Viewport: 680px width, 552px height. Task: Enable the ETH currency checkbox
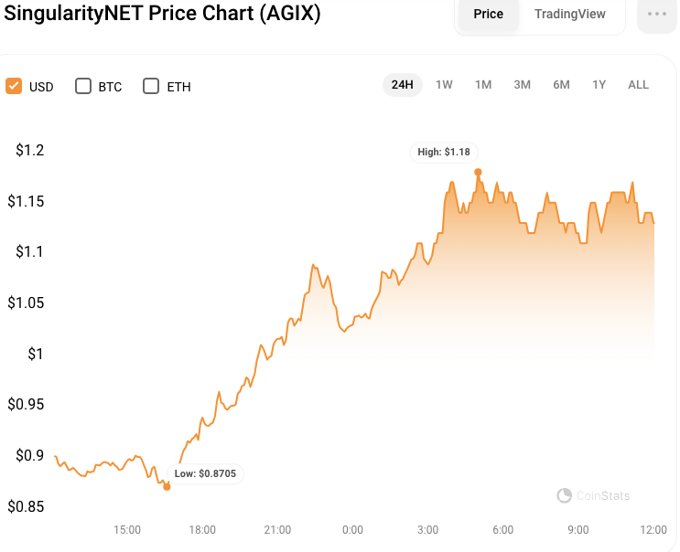[152, 87]
